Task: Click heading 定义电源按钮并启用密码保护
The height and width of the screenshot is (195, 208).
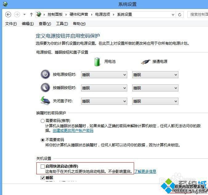Action: [68, 36]
